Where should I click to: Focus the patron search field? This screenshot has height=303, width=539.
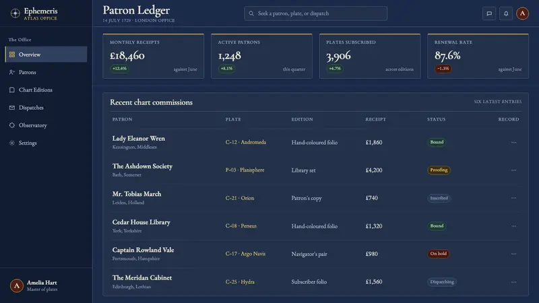pos(315,13)
